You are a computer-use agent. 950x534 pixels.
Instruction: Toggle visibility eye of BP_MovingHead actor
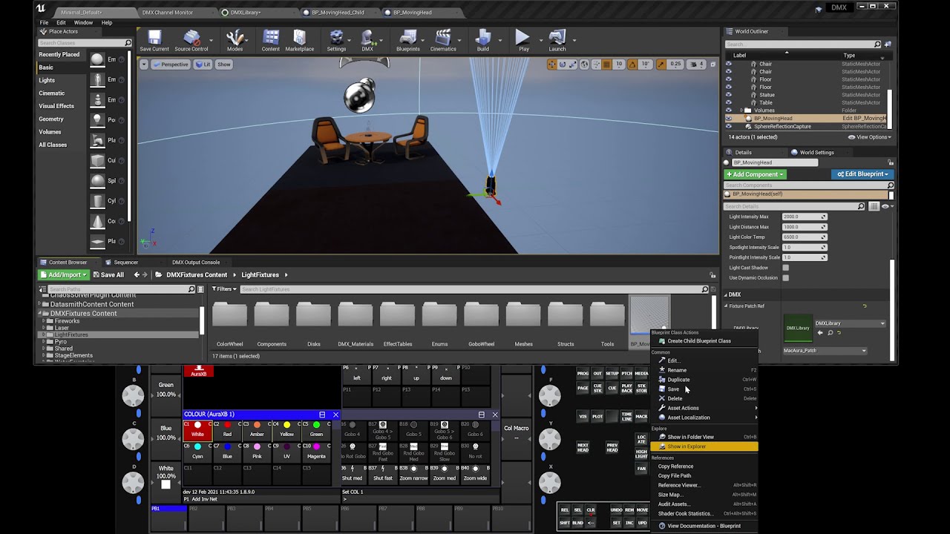pyautogui.click(x=728, y=119)
